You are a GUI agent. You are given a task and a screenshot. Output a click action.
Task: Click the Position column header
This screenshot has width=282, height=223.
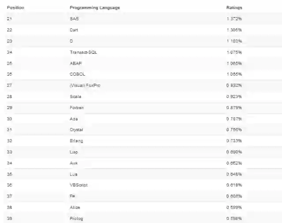point(15,8)
